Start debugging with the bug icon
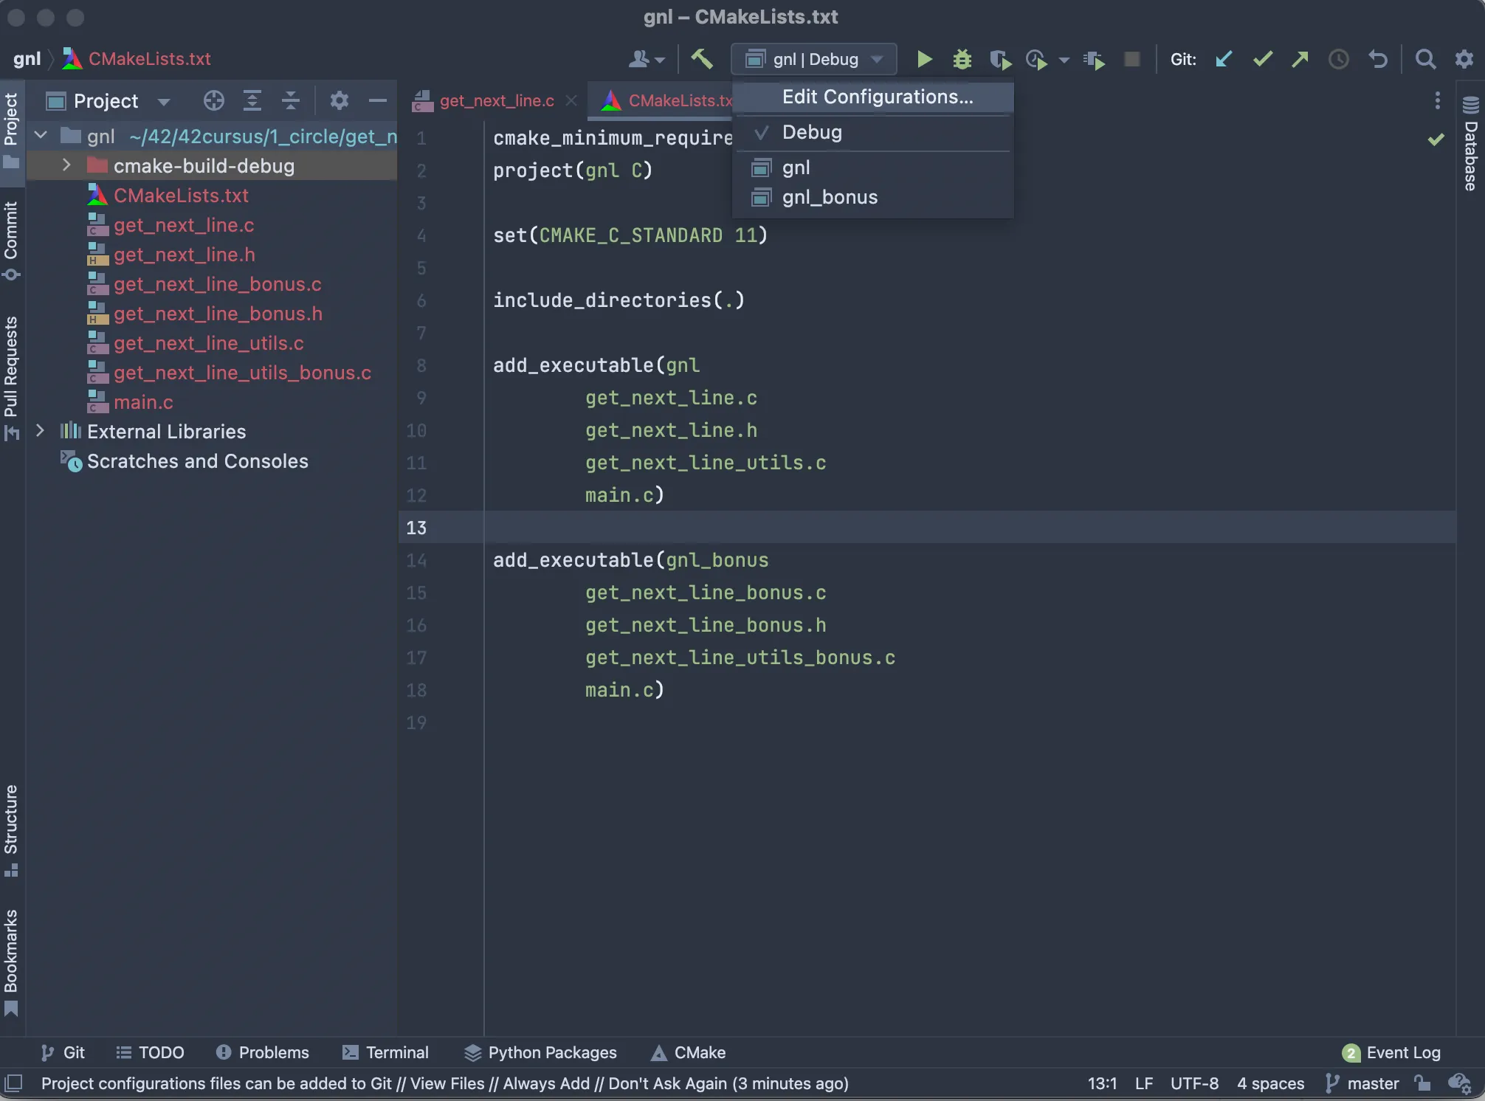Screen dimensions: 1485x1101 [x=962, y=59]
